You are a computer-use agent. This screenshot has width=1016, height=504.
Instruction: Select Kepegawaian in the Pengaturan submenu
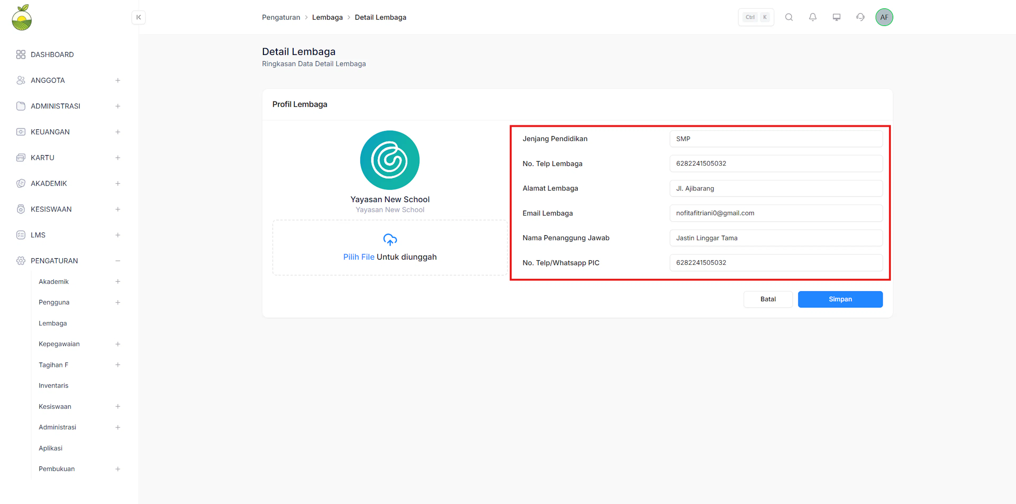(x=59, y=344)
